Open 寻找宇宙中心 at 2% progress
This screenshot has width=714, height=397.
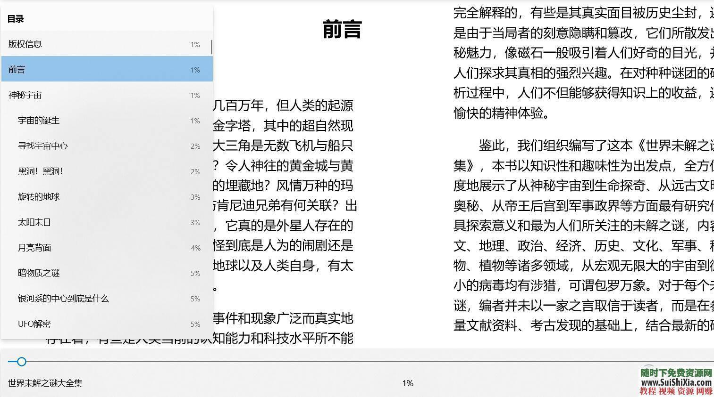tap(42, 146)
